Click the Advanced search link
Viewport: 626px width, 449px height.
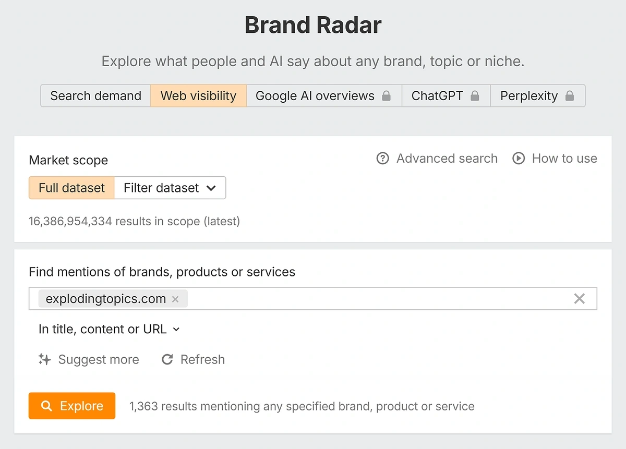tap(437, 158)
